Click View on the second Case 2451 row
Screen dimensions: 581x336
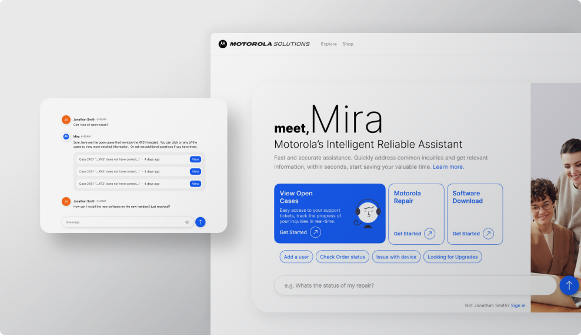(x=195, y=171)
